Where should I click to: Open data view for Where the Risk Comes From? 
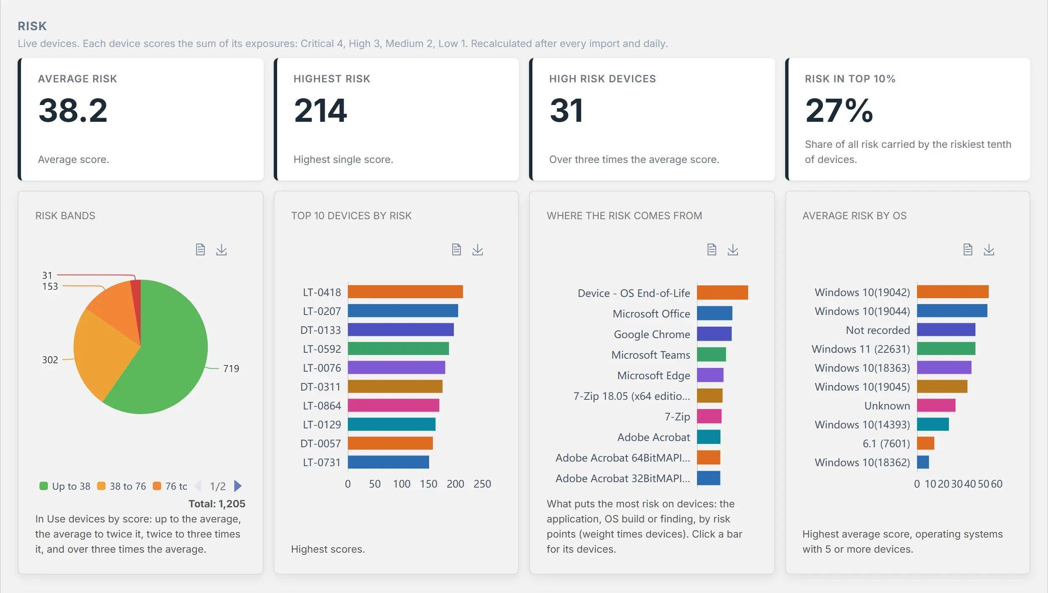[x=712, y=249]
